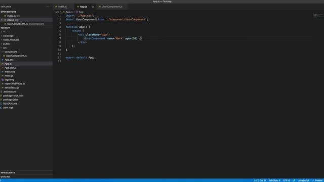Close App.js in Open Editors list
This screenshot has width=324, height=182.
click(2, 20)
